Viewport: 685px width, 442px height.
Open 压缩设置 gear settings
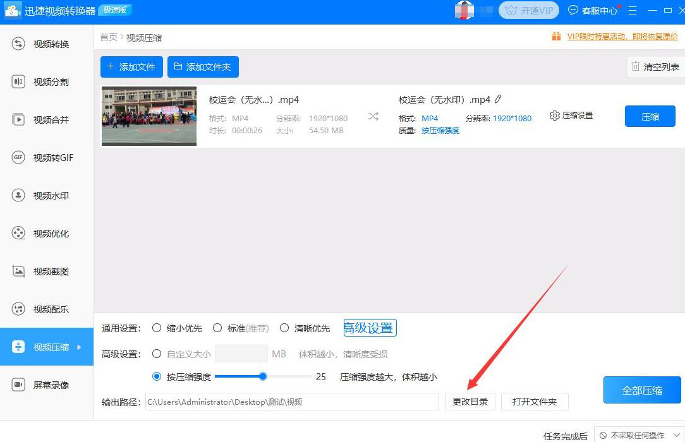(x=571, y=116)
